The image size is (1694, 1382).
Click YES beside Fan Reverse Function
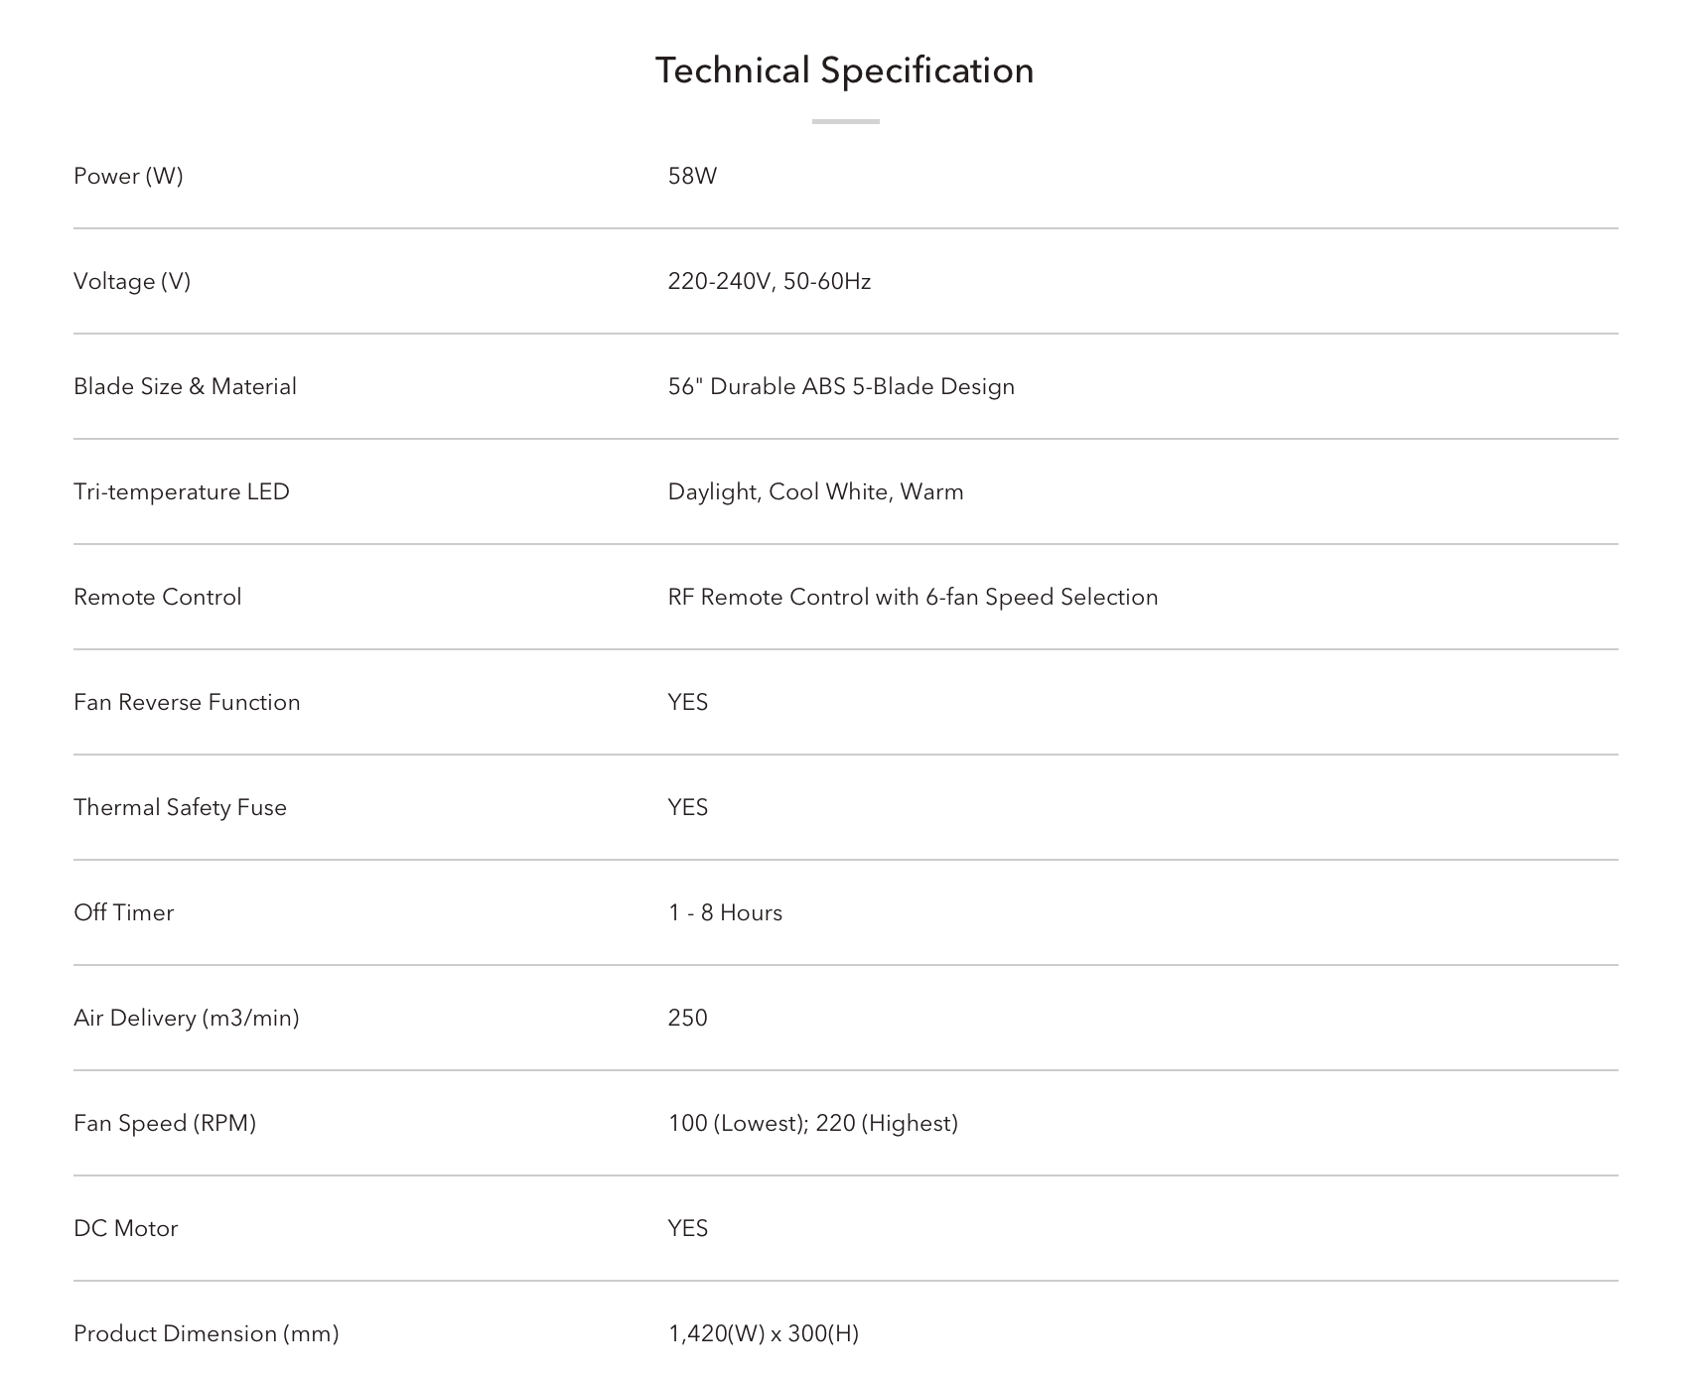point(688,703)
